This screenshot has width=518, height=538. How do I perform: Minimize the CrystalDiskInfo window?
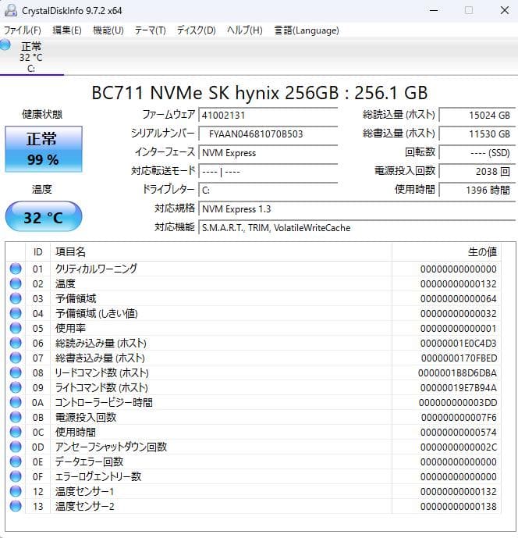[434, 10]
